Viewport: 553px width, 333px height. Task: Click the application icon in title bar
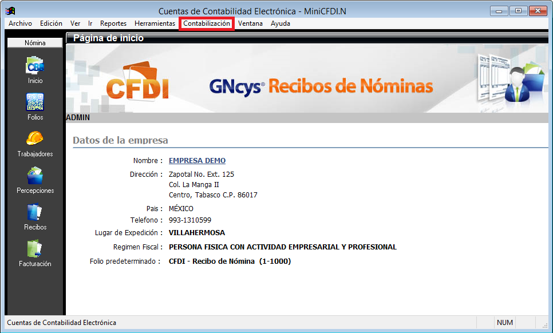point(10,11)
